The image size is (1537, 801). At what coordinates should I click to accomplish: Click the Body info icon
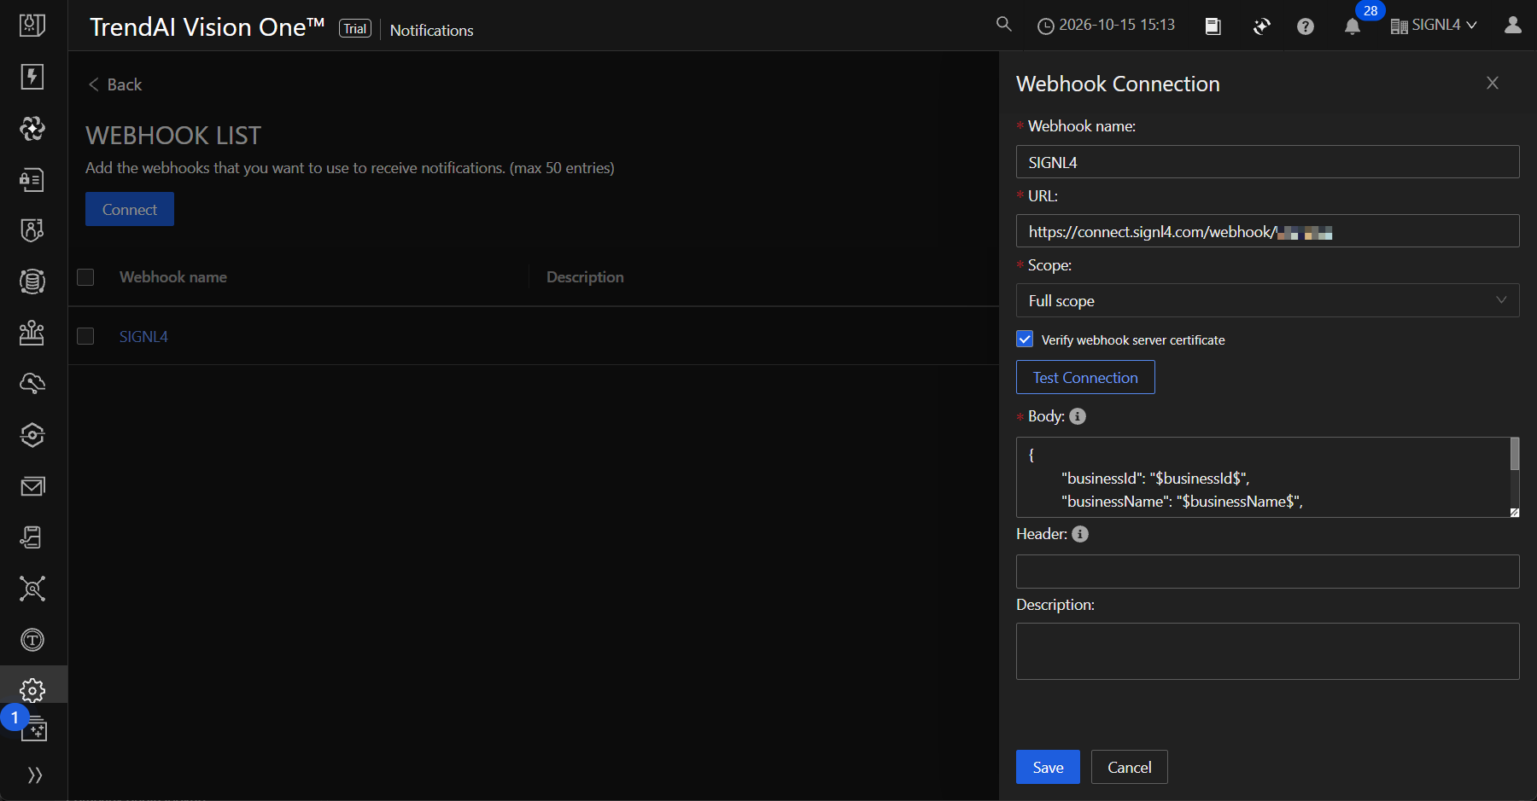point(1078,416)
